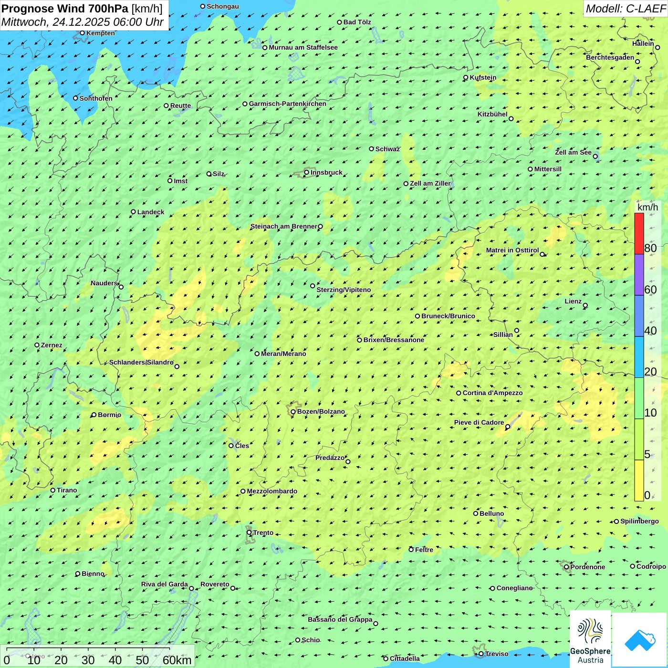Click the Bozen/Bolzano city marker
The width and height of the screenshot is (668, 668).
point(293,412)
